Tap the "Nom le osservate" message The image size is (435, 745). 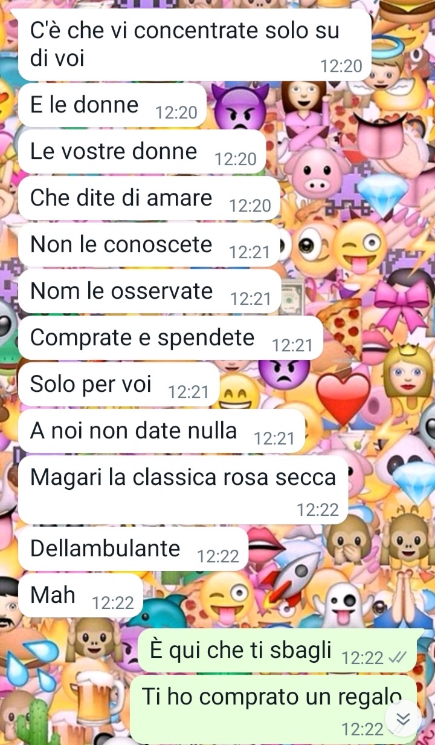(x=149, y=291)
